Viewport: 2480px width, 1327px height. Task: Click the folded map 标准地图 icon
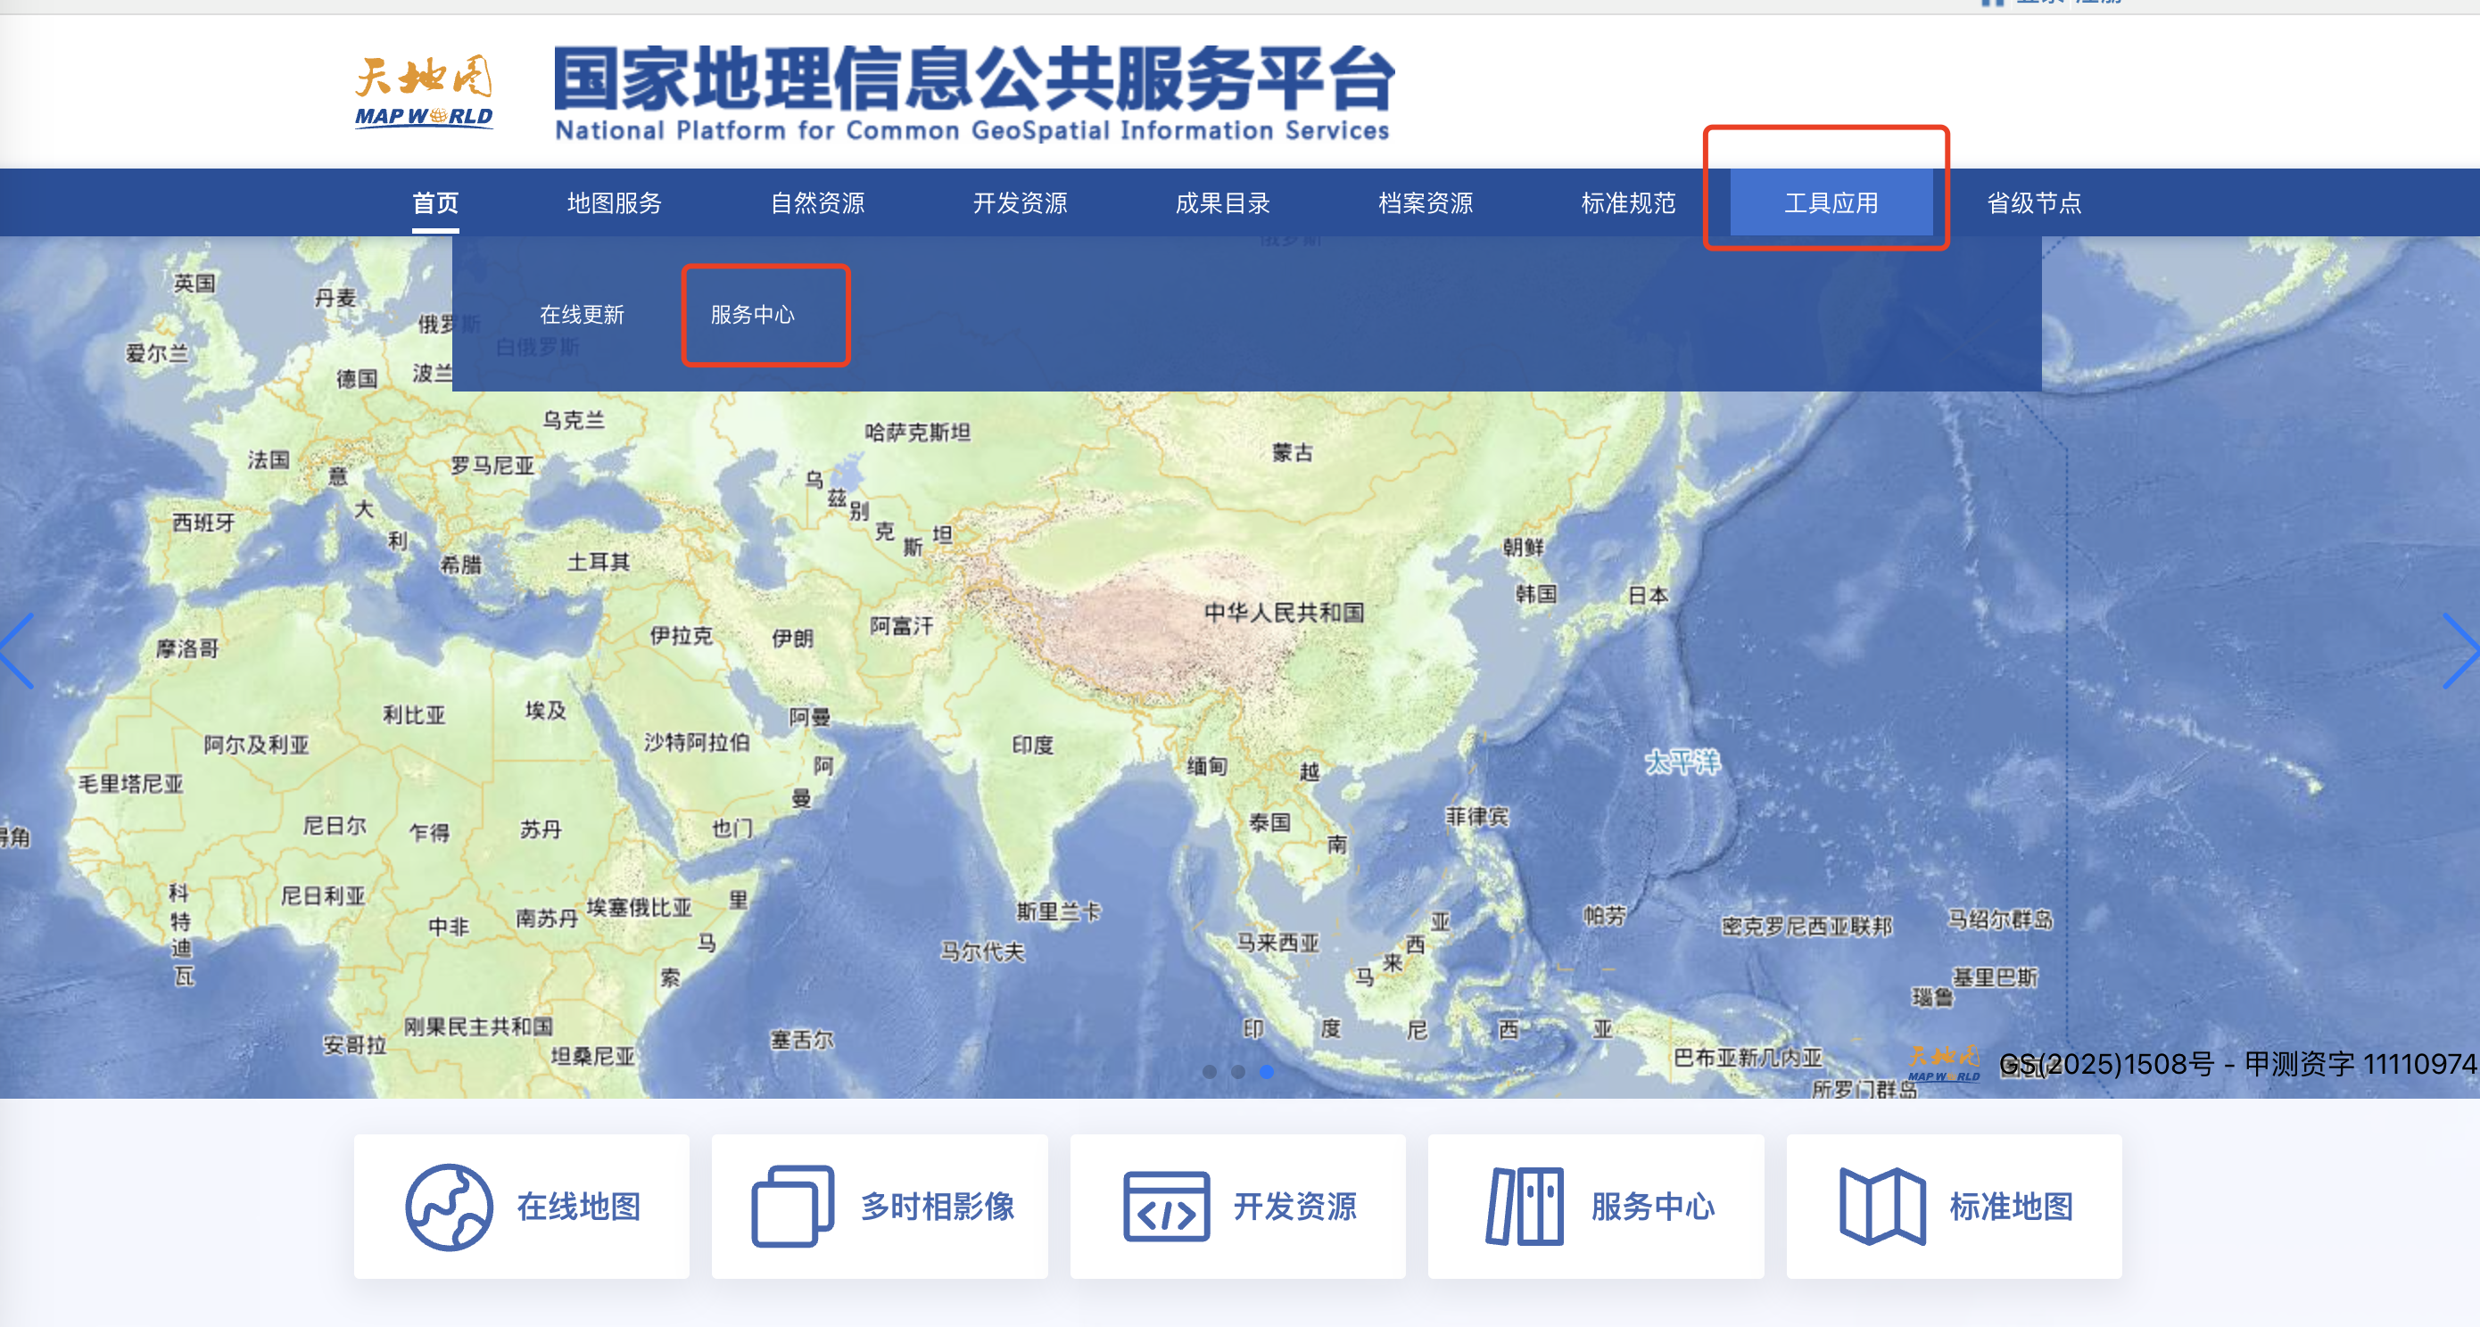1882,1207
